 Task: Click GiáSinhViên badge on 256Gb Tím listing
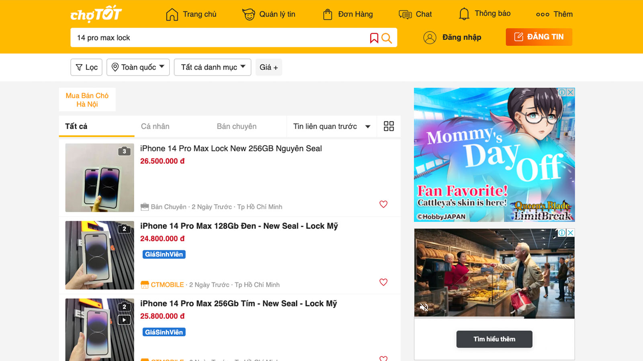coord(164,332)
